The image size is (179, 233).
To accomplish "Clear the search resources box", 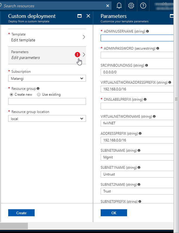I will pyautogui.click(x=108, y=6).
